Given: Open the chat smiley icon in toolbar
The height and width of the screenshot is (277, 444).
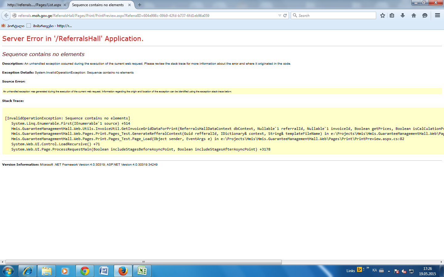Looking at the screenshot, I should point(425,15).
